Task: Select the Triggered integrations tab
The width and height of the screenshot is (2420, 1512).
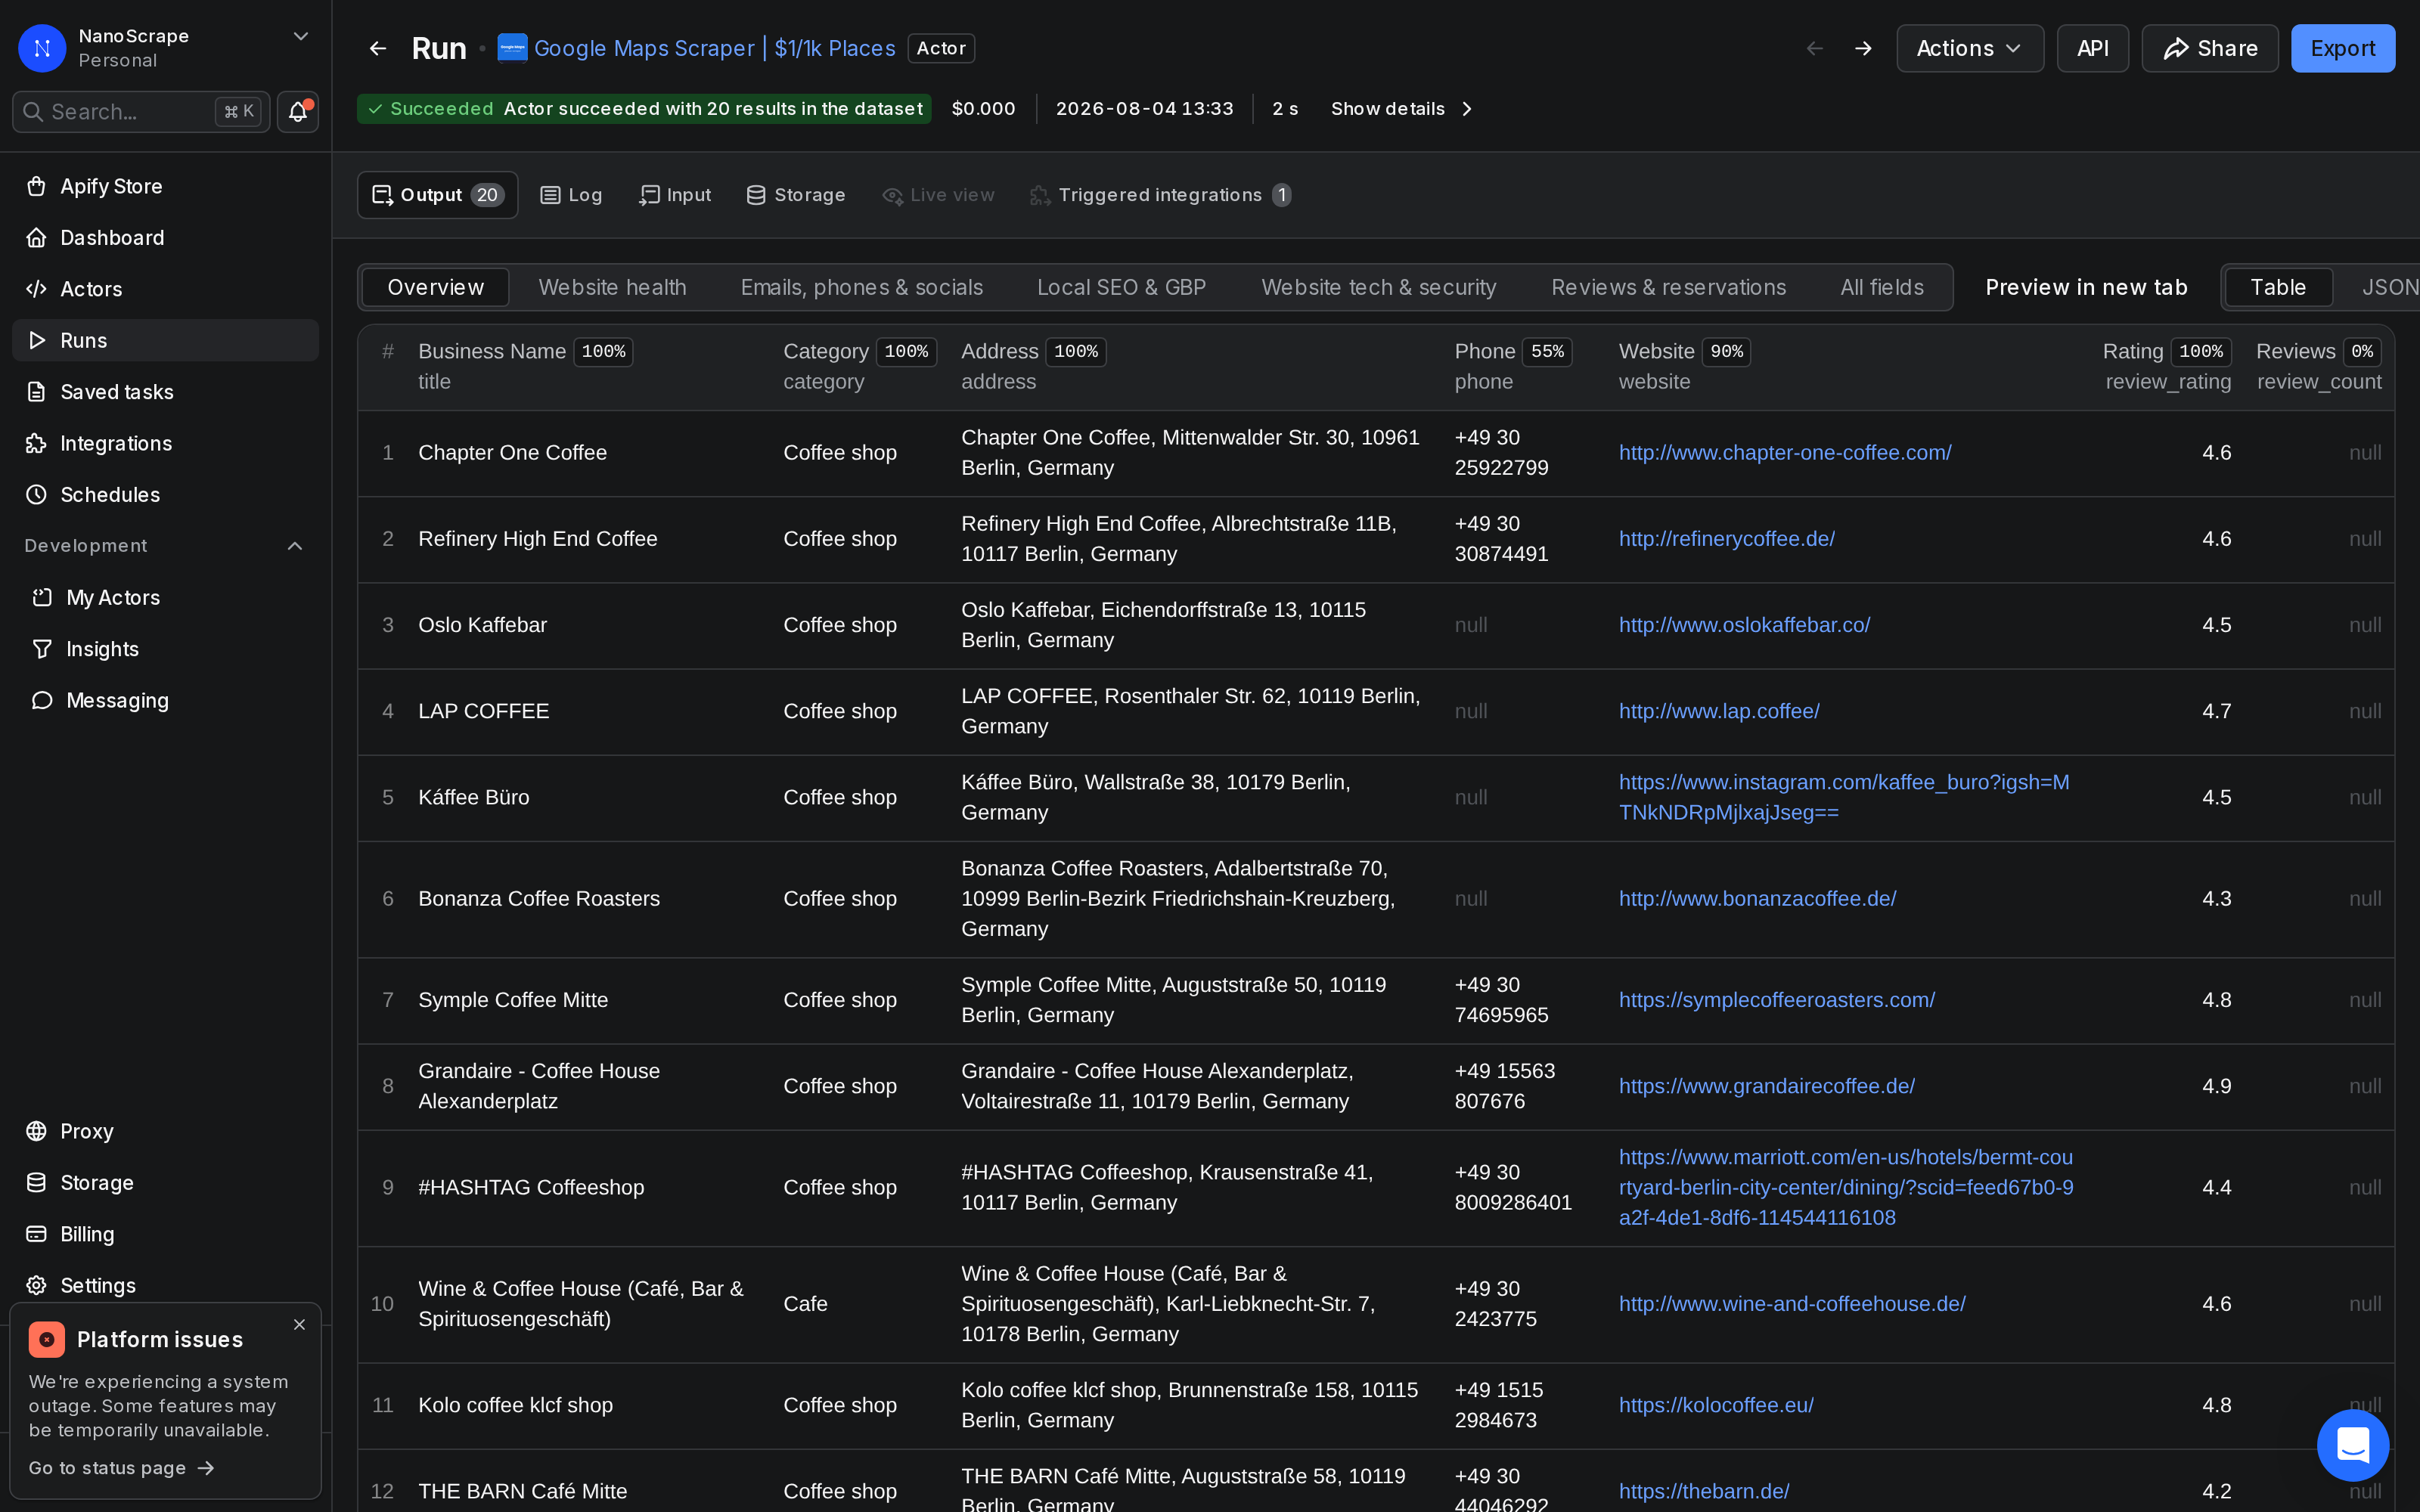Action: [x=1160, y=195]
